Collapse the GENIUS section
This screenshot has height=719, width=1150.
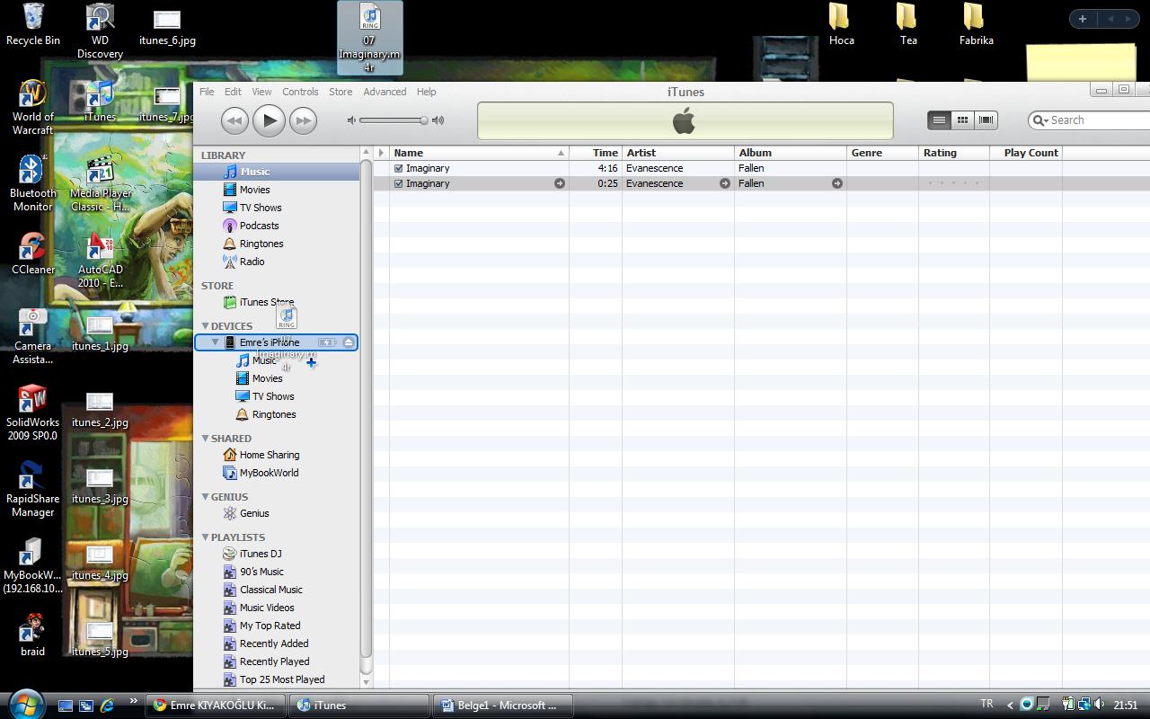(205, 496)
